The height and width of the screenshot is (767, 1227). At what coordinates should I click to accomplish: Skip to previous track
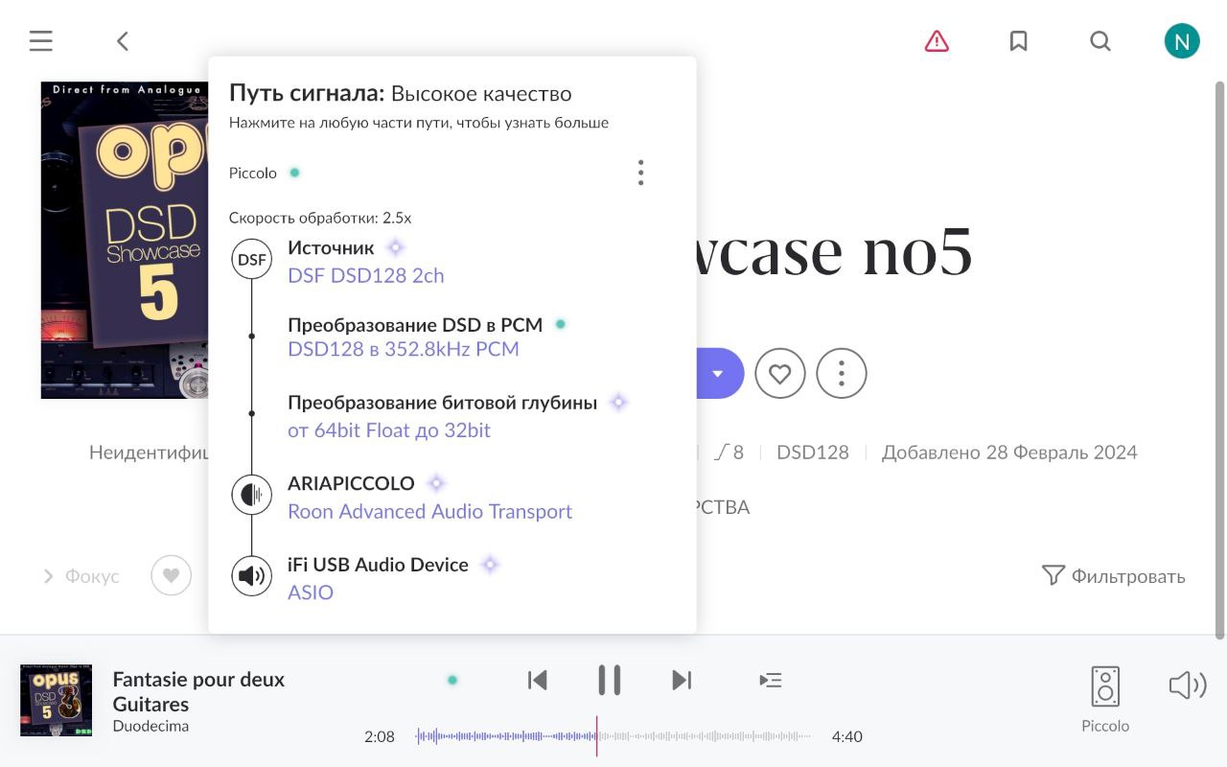point(538,680)
